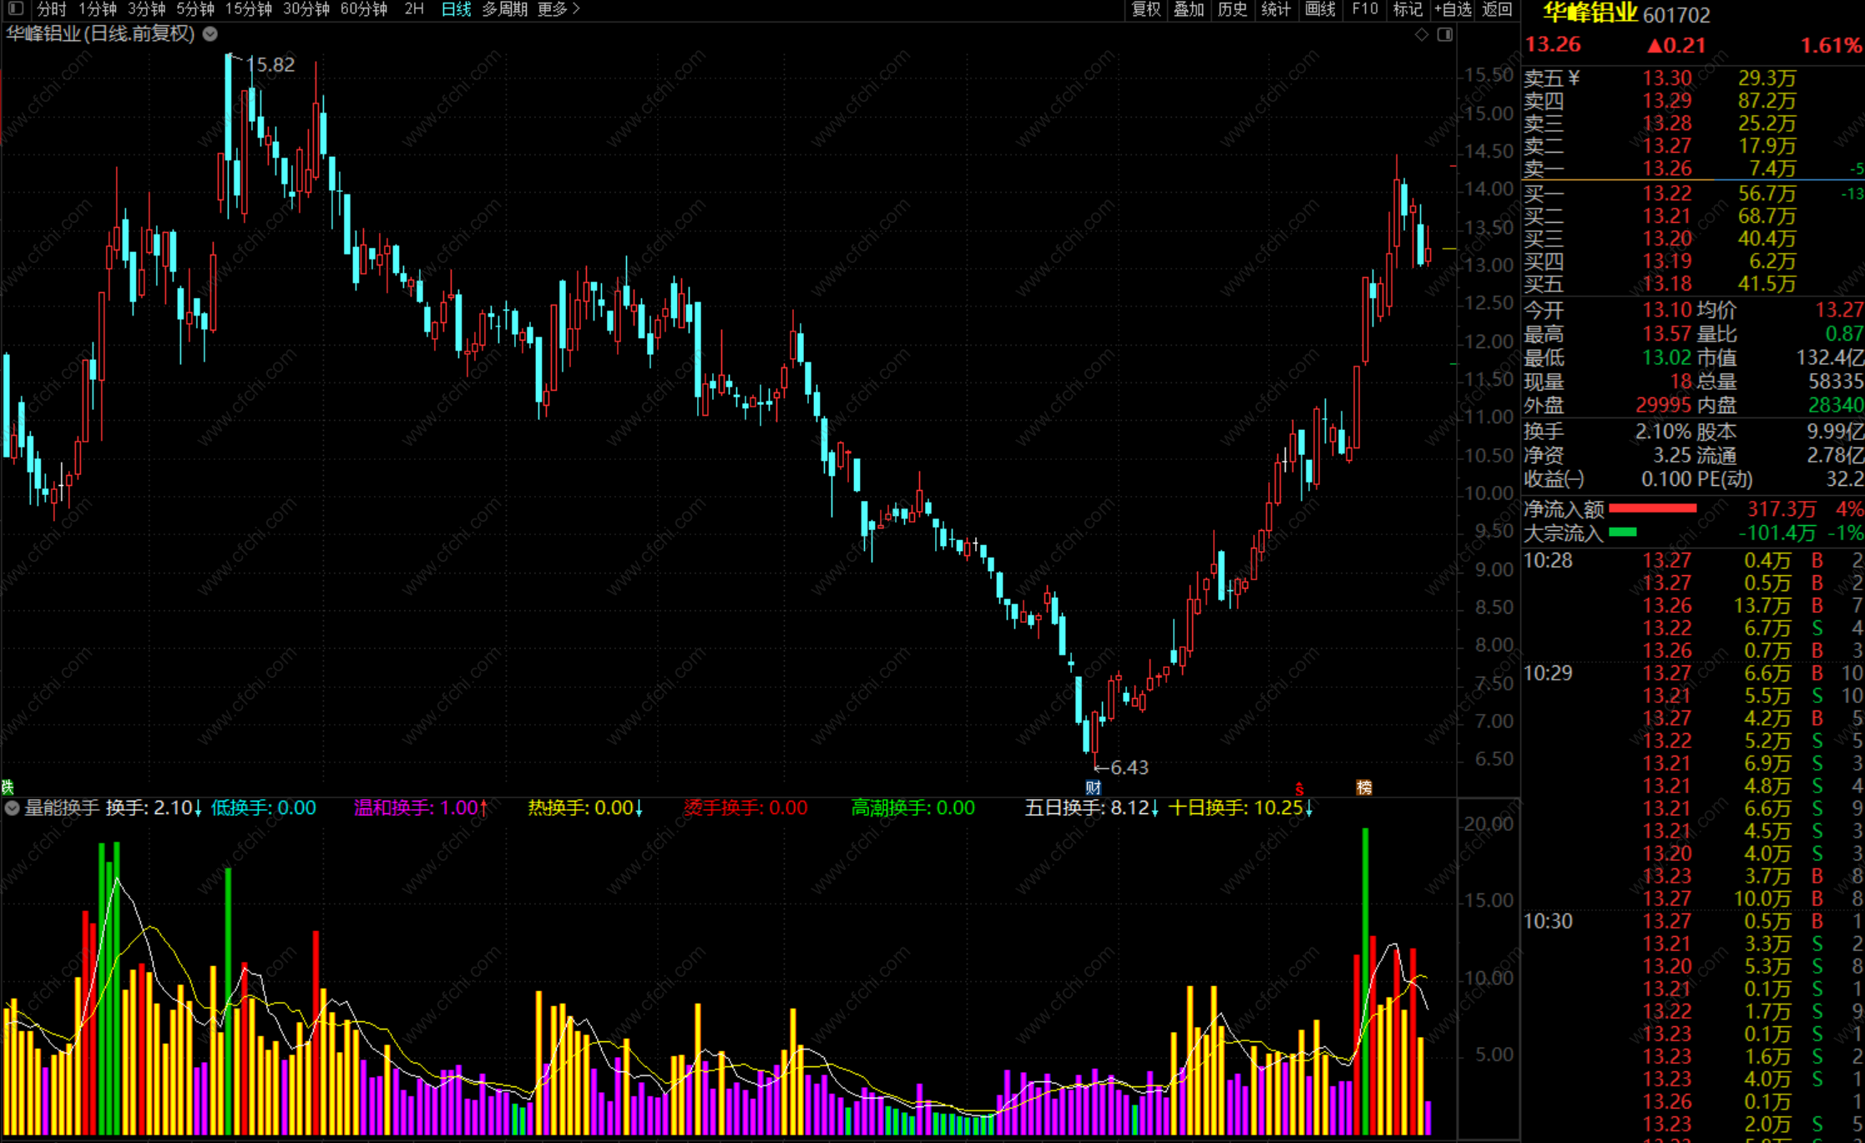Toggle the right info panel icon
This screenshot has height=1143, width=1865.
1445,34
